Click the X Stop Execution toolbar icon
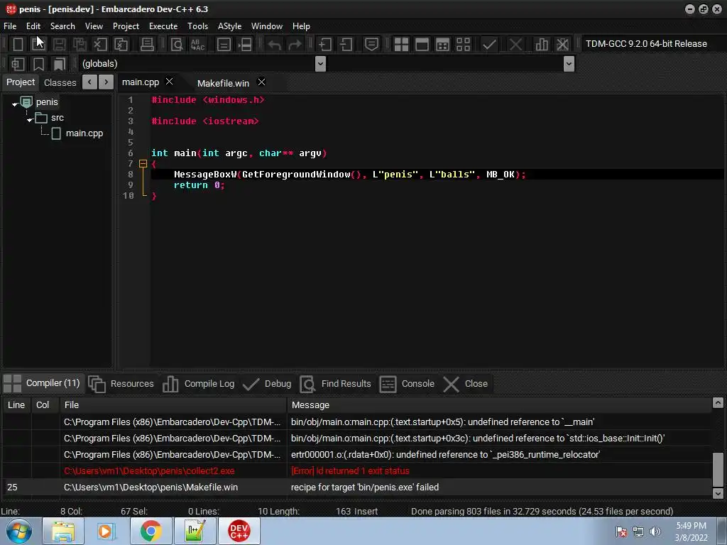 pyautogui.click(x=515, y=45)
